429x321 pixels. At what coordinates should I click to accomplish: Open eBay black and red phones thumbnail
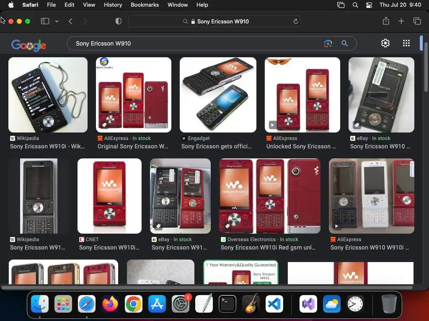[180, 196]
